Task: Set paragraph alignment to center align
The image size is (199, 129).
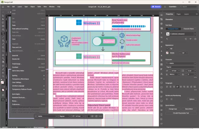Action: (171, 87)
